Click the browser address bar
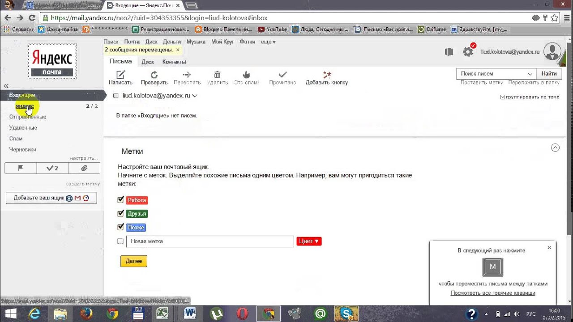This screenshot has width=573, height=322. 286,18
